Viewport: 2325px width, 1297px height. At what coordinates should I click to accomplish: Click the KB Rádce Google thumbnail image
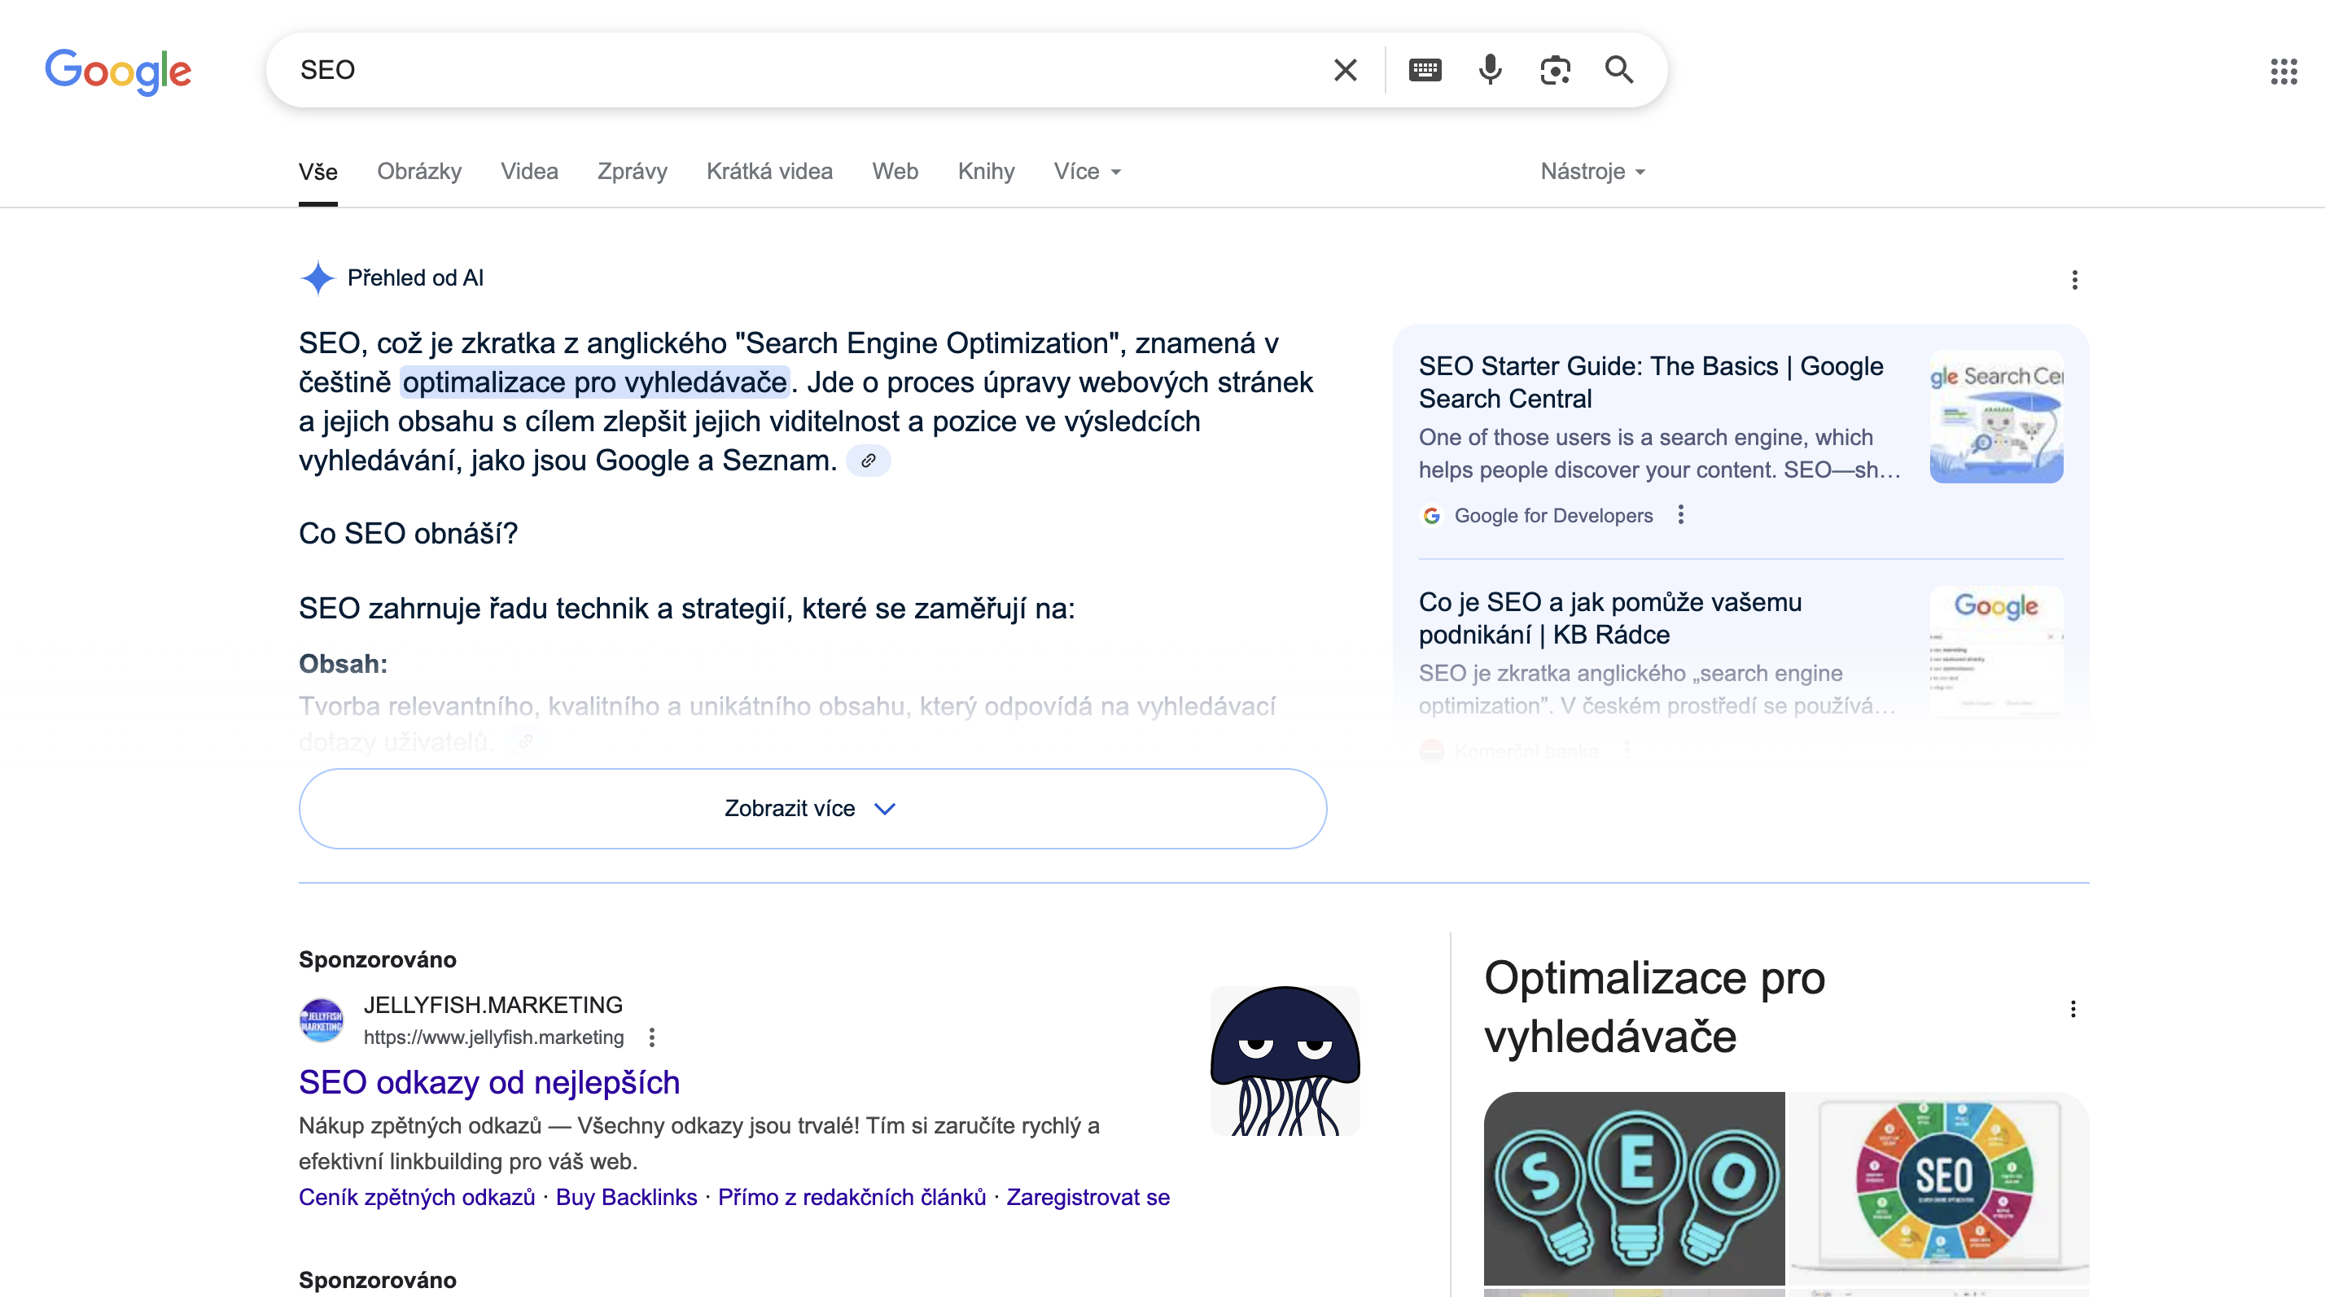(1996, 652)
